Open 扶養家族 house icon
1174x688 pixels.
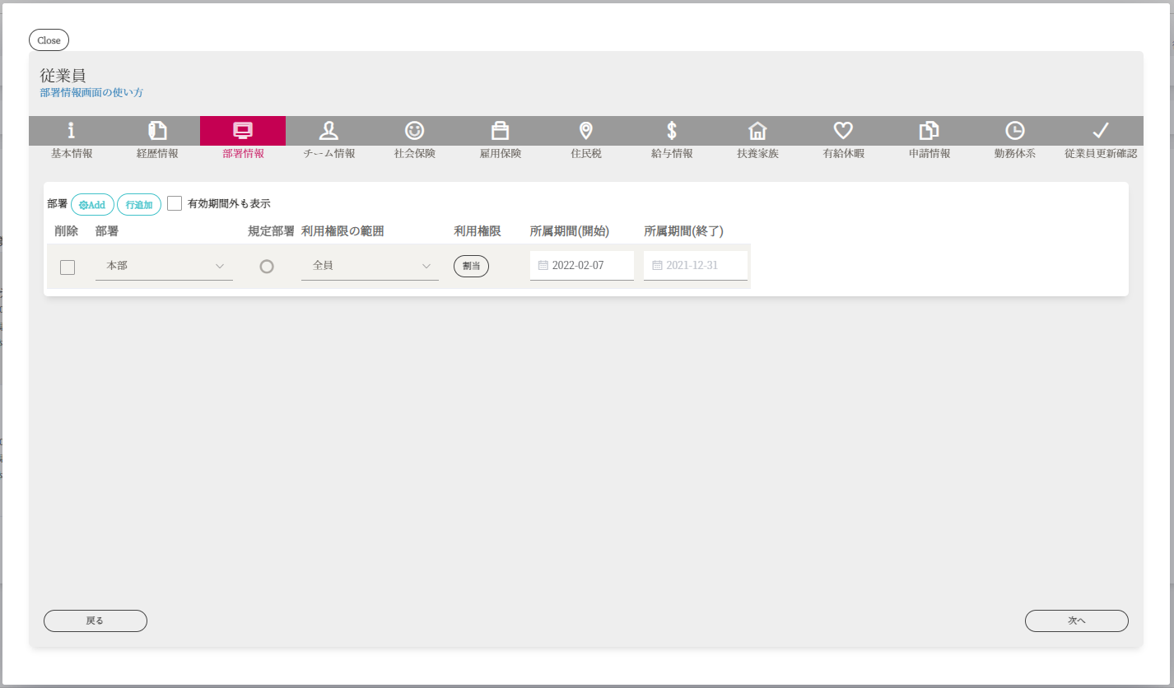pyautogui.click(x=757, y=130)
